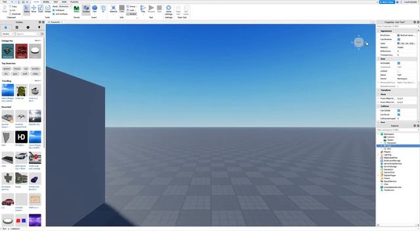420x236 pixels.
Task: Collapse the Collision property section
Action: [x=379, y=106]
